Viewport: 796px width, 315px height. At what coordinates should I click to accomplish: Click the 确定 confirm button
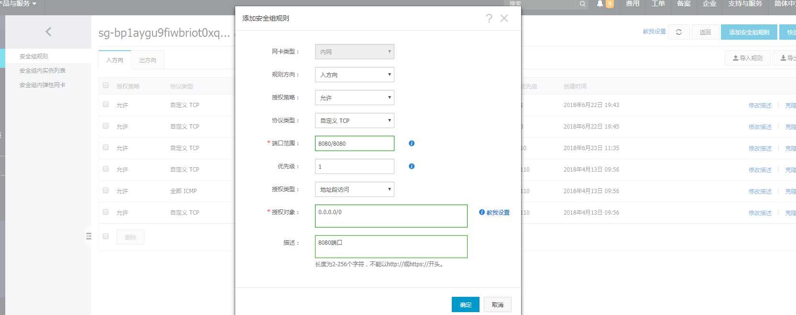[x=466, y=304]
